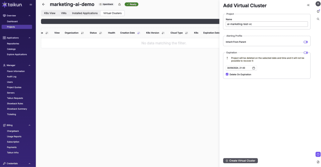Collapse the Add Virtual Cluster side panel
This screenshot has height=167, width=321.
point(308,5)
